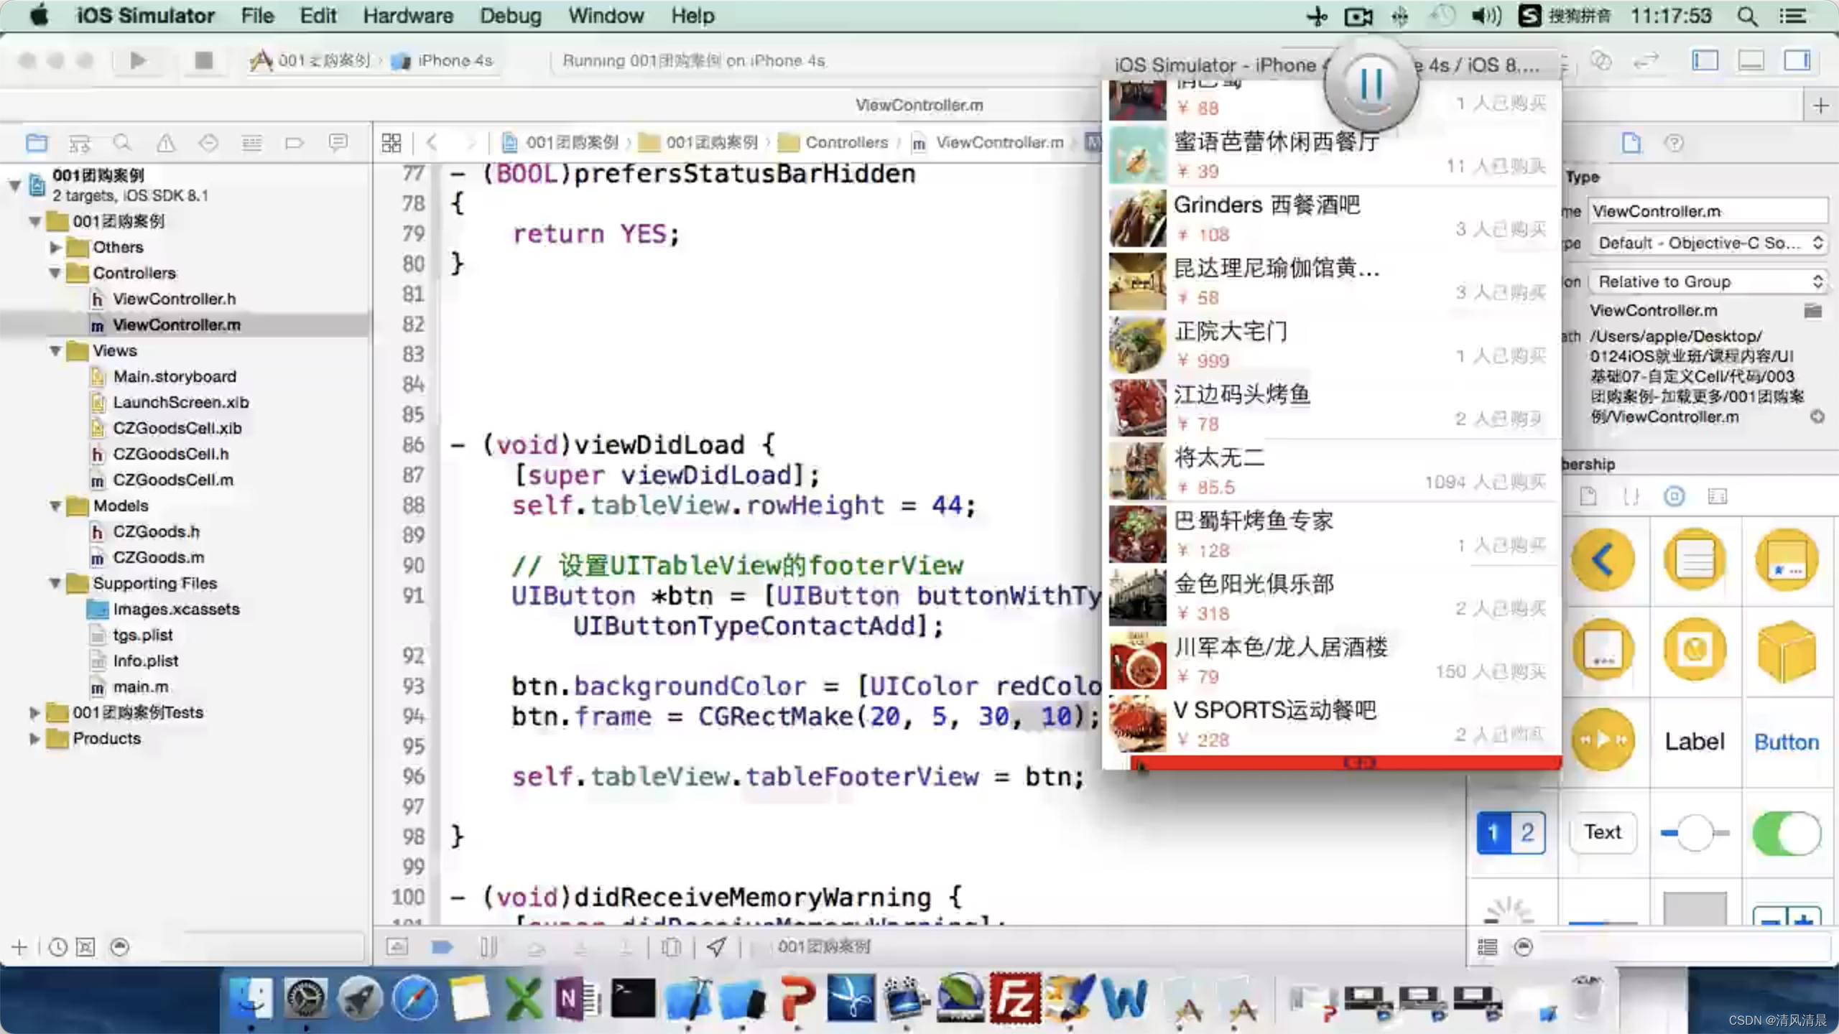Open the Issue navigator warning icon
Screen dimensions: 1839x1034
[x=165, y=143]
